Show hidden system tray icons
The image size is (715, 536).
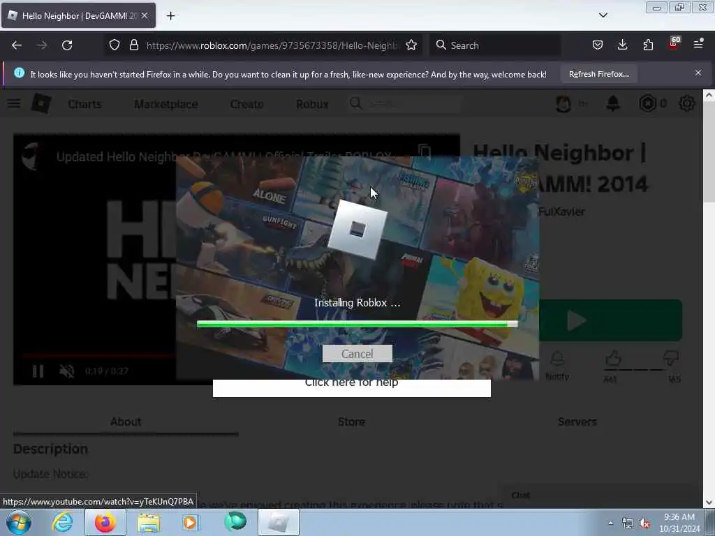tap(610, 523)
